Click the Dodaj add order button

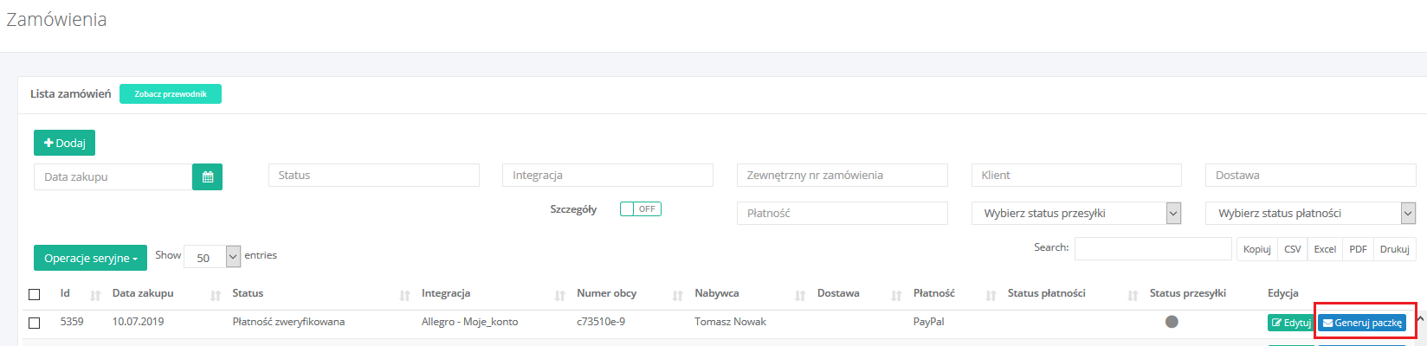pyautogui.click(x=64, y=143)
